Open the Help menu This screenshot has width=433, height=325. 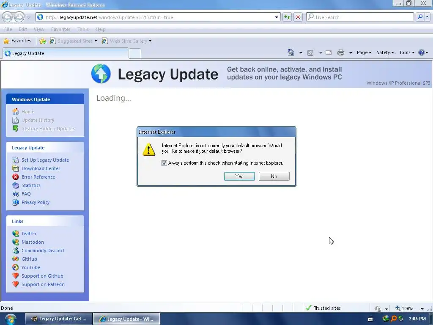click(x=100, y=29)
